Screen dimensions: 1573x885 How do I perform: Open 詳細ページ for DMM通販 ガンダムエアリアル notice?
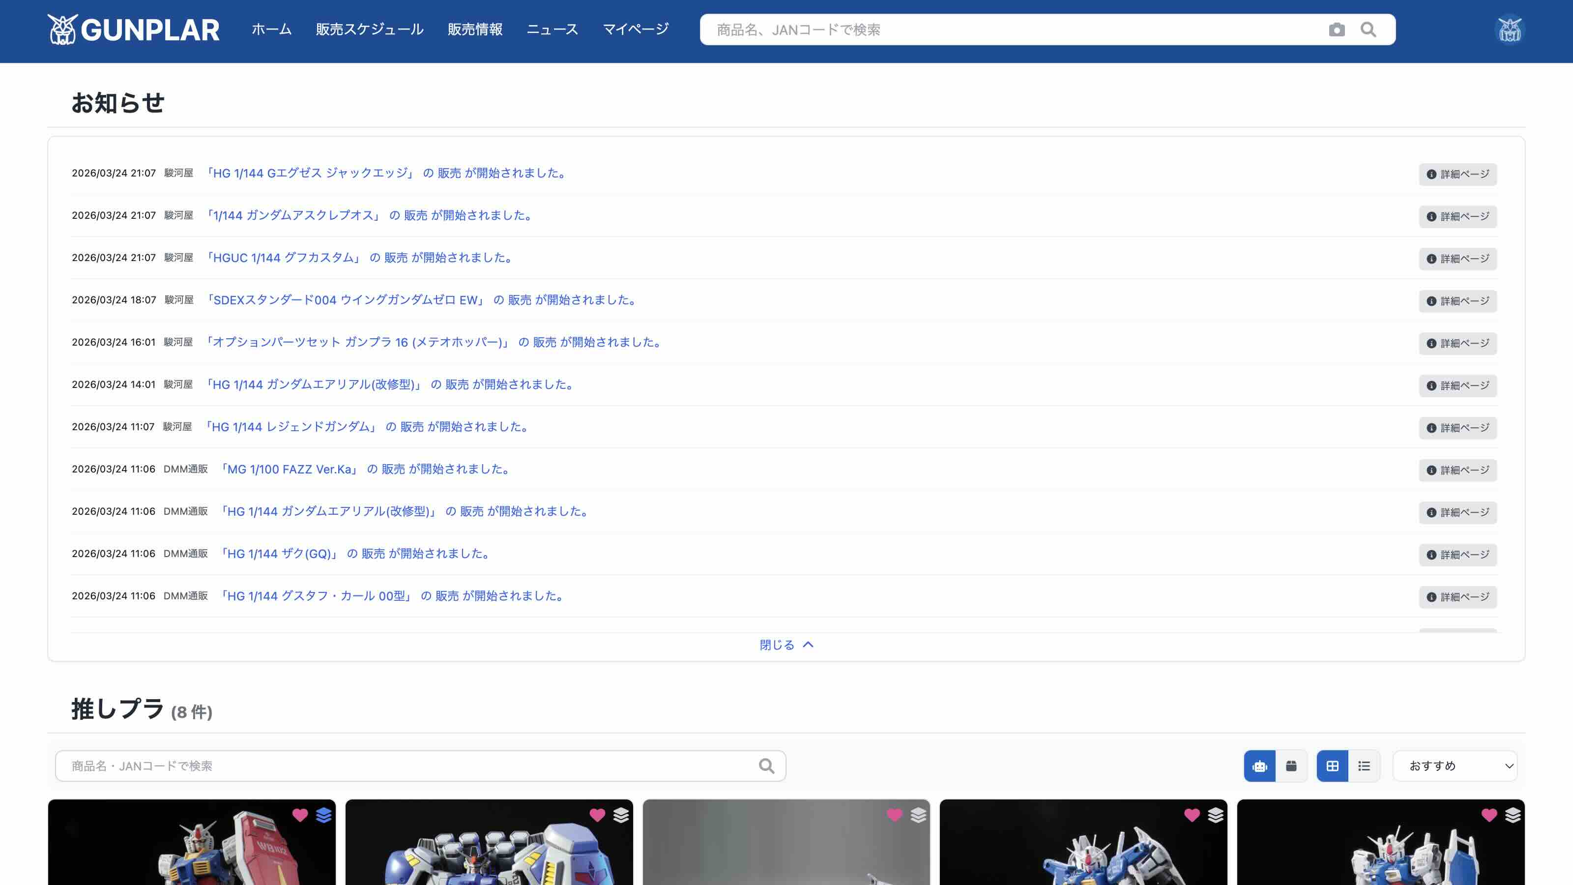click(x=1457, y=512)
